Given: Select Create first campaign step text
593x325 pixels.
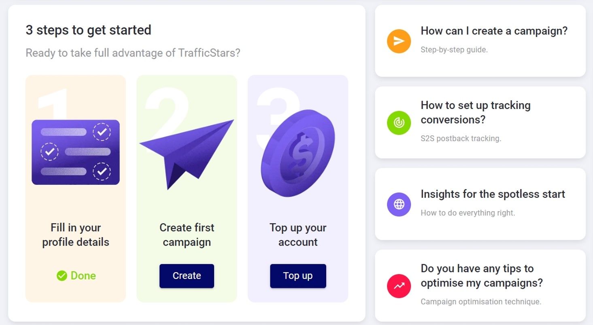Looking at the screenshot, I should [x=187, y=235].
